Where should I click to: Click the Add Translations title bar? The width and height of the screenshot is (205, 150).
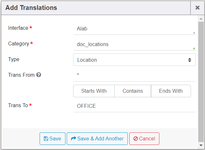tap(96, 8)
